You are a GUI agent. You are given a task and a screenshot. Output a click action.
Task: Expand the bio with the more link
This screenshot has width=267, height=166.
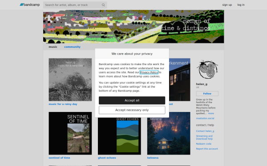pyautogui.click(x=211, y=113)
